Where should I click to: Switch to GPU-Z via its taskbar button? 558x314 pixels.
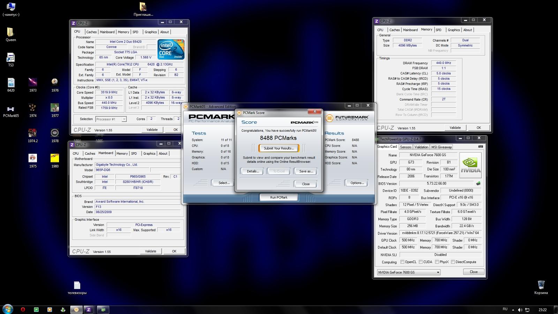coord(103,309)
